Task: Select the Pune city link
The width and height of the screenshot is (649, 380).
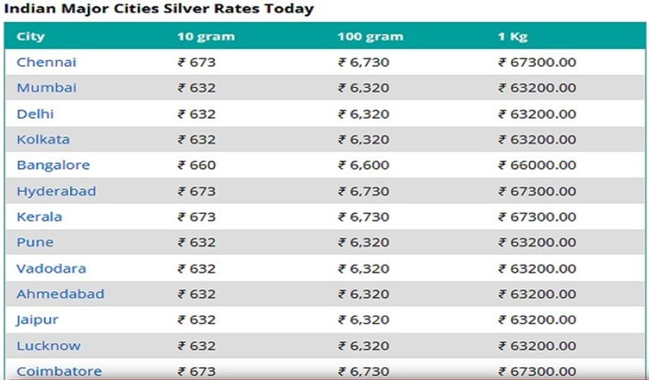Action: point(34,242)
